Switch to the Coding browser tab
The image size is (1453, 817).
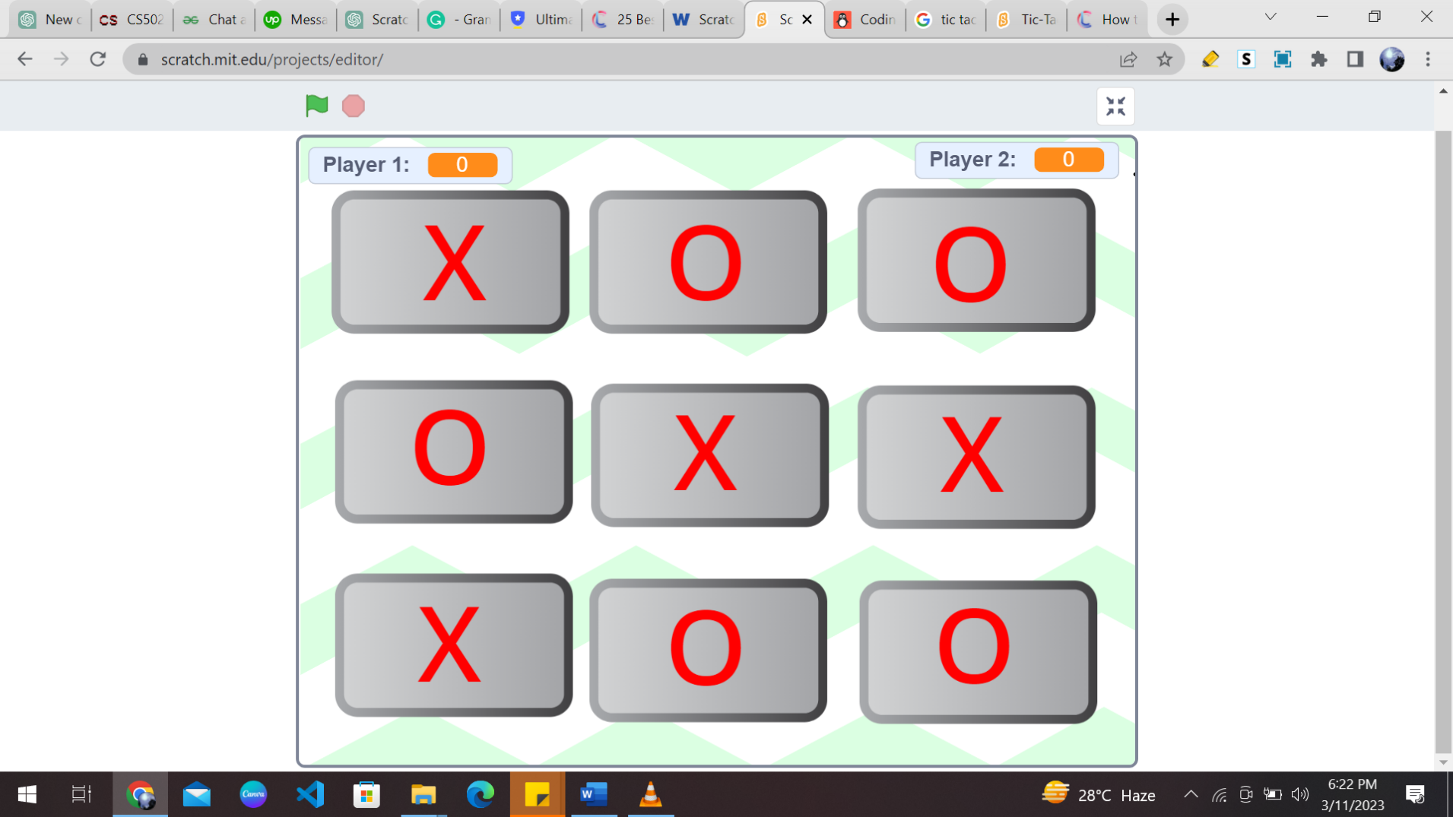(867, 19)
